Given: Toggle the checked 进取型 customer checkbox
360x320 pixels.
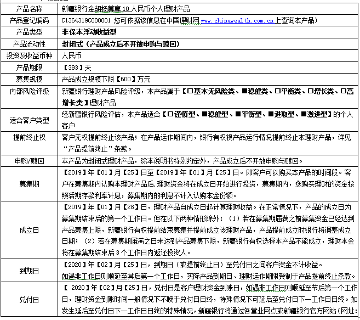Looking at the screenshot, I should 271,114.
